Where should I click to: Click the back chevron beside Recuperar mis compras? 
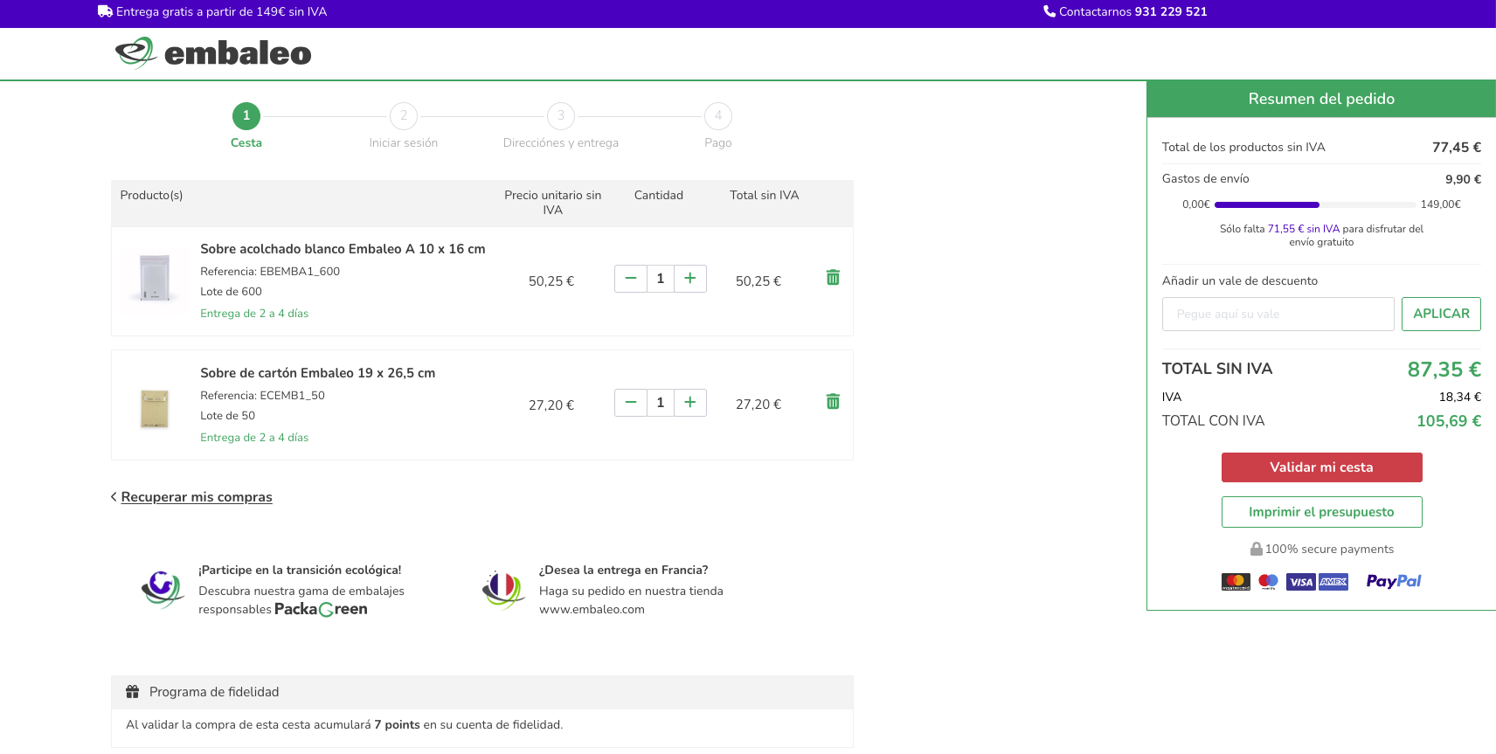coord(114,497)
